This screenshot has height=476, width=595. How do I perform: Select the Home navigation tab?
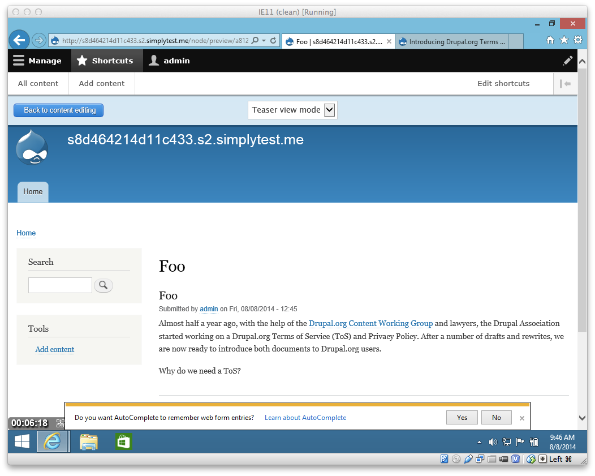click(33, 192)
